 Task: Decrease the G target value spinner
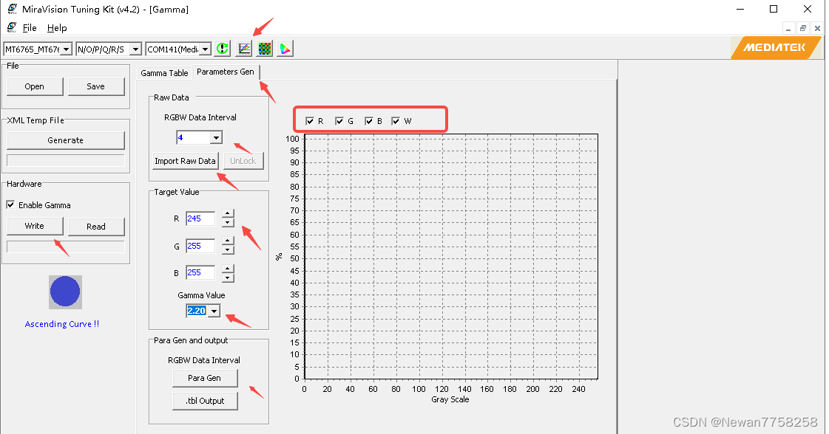[228, 249]
